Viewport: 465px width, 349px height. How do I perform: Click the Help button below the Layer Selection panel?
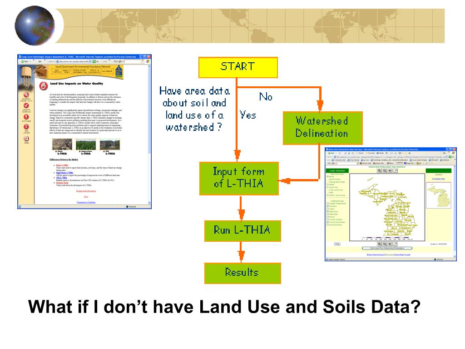(x=337, y=244)
